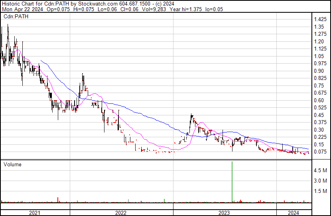This screenshot has height=216, width=331.
Task: Click the 4.5 M volume axis label
Action: point(321,170)
